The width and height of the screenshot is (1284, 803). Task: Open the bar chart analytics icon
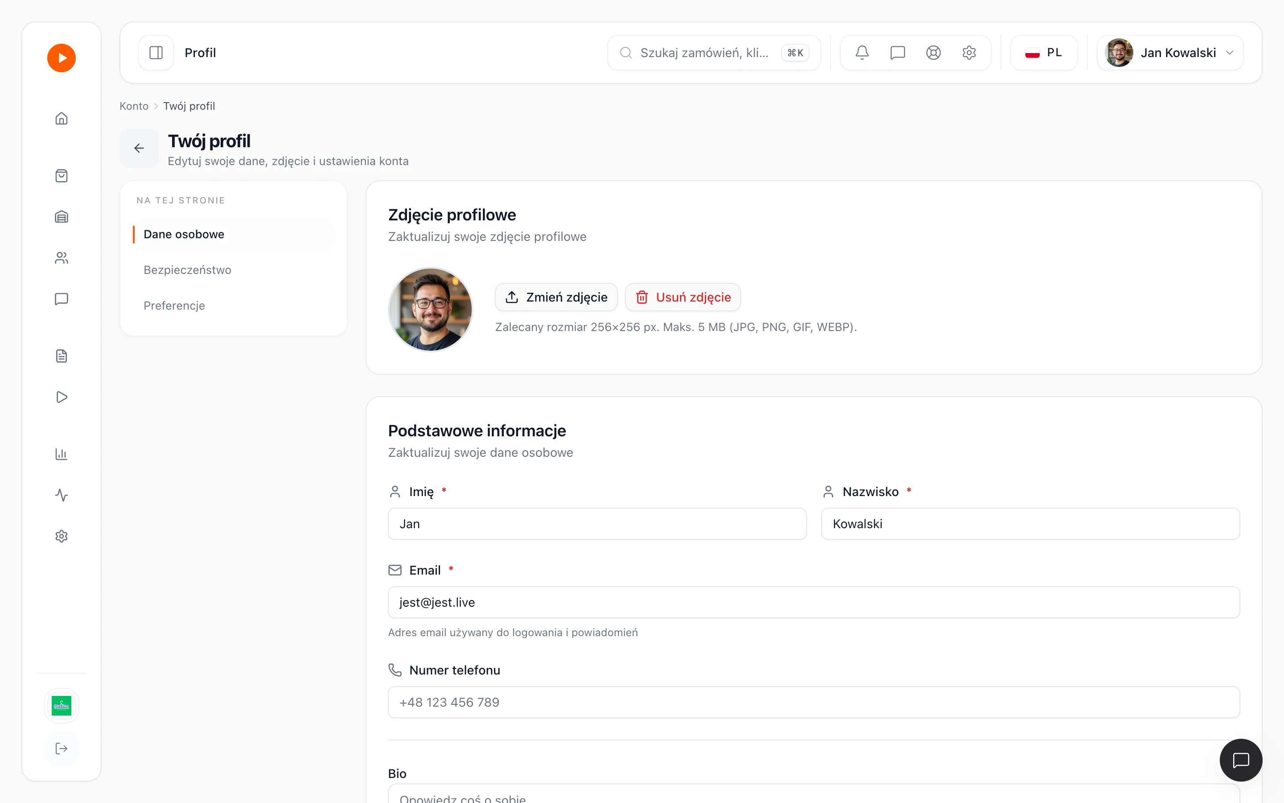click(62, 454)
